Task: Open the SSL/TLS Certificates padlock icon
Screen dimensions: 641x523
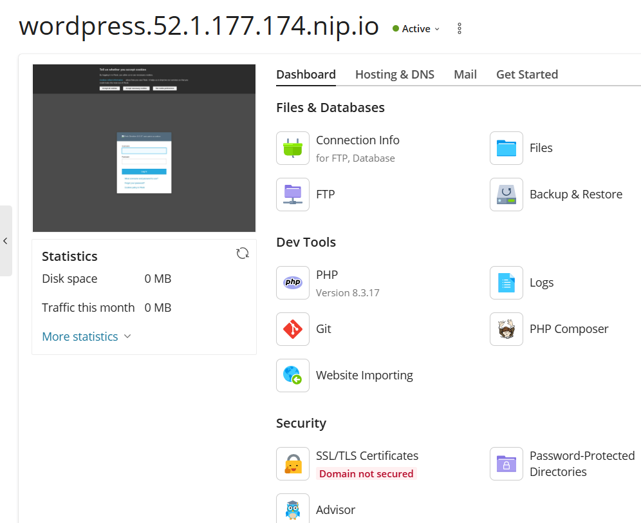Action: (293, 464)
